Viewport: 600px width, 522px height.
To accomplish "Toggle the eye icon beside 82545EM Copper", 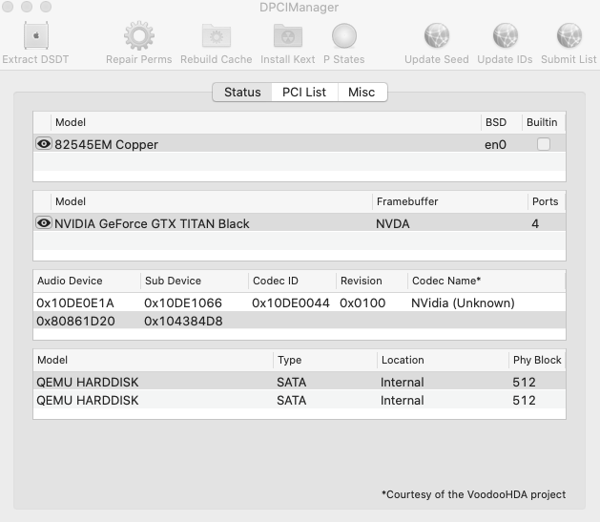I will click(x=44, y=144).
